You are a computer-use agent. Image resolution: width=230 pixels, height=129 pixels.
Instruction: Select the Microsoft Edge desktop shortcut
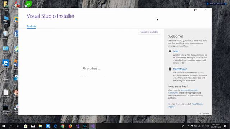click(6, 65)
